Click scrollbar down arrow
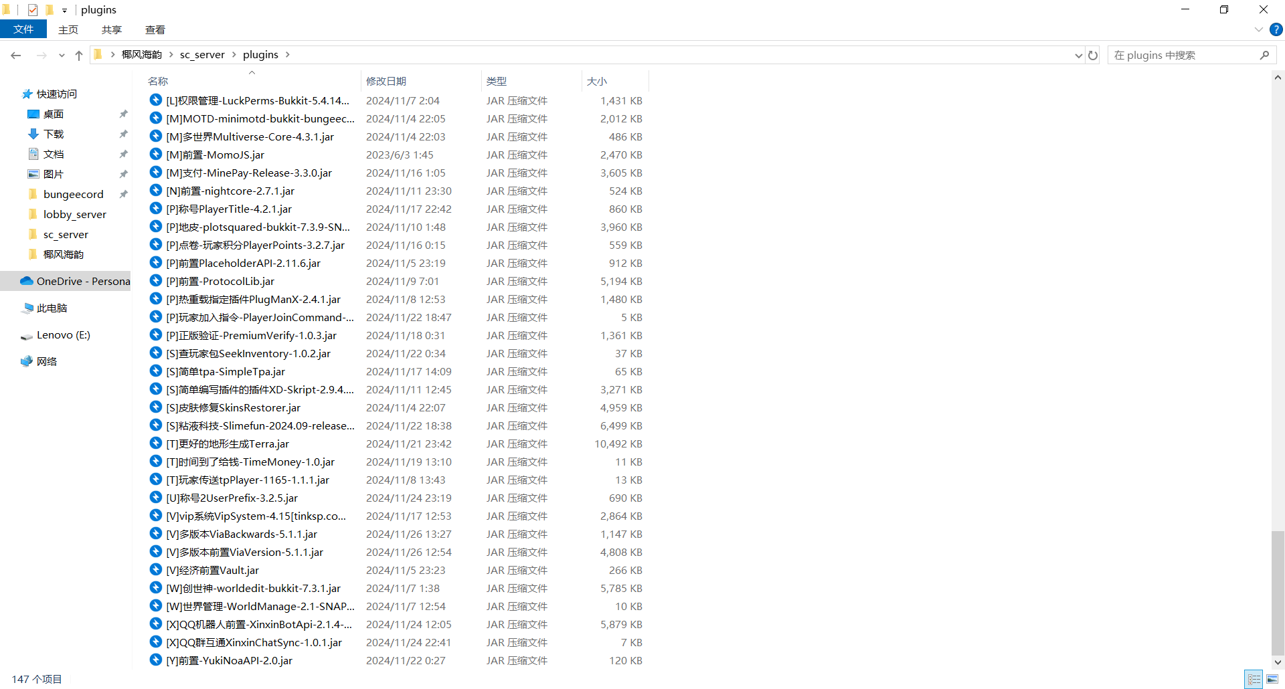 click(1278, 662)
